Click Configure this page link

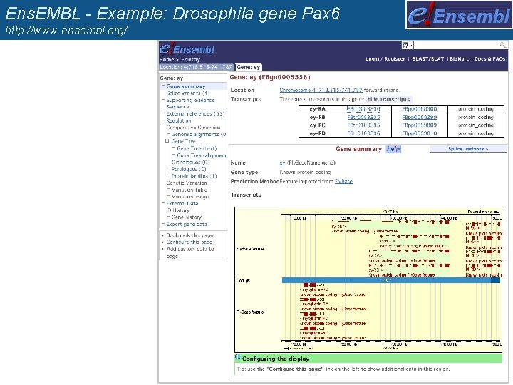point(190,242)
